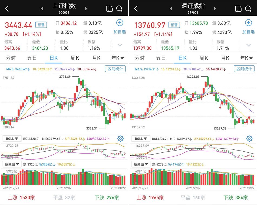
Task: Open the 年K period dropdown on Shenzhen panel
Action: click(246, 58)
